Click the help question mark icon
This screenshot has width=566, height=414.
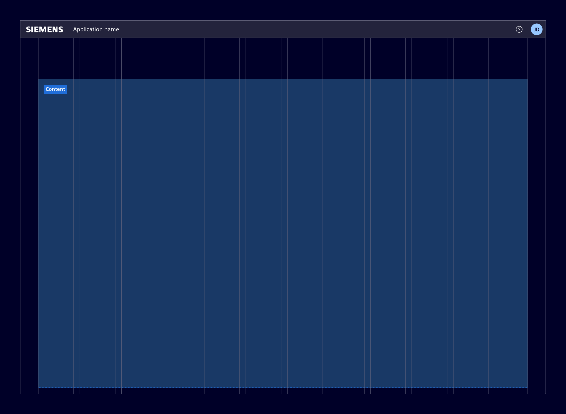(519, 29)
